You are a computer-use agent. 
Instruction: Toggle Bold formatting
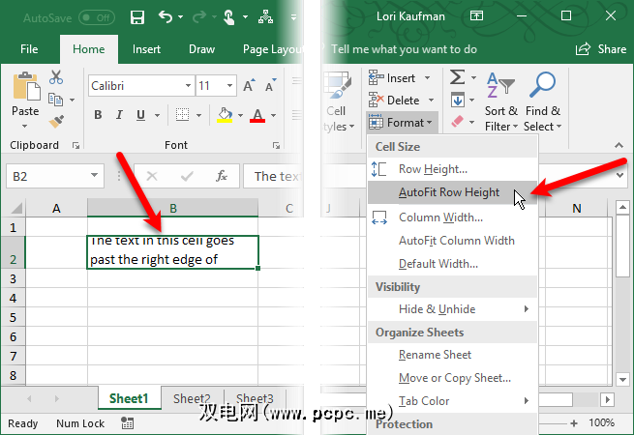click(x=98, y=116)
